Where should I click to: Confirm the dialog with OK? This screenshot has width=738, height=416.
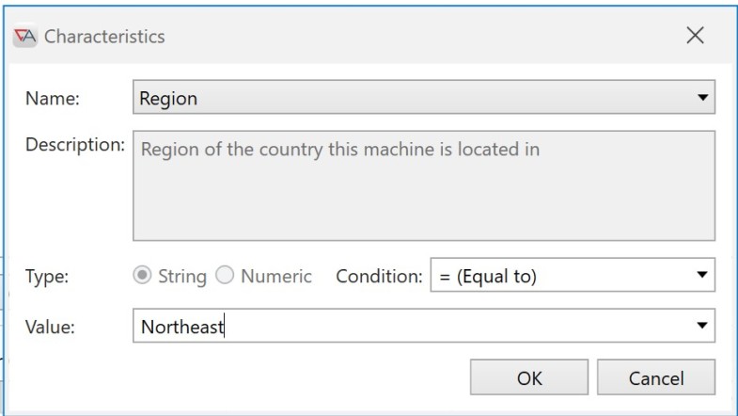click(529, 377)
